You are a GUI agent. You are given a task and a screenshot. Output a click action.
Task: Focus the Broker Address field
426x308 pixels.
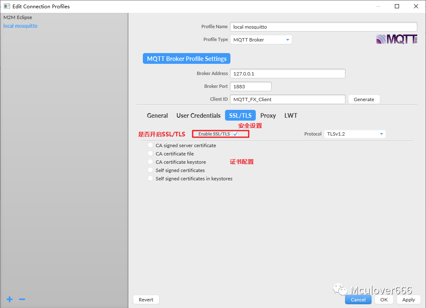[287, 74]
